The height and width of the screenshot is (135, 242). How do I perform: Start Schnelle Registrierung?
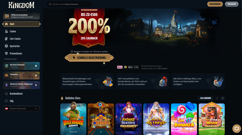pyautogui.click(x=89, y=58)
